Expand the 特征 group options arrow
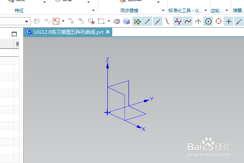Image resolution: width=244 pixels, height=163 pixels. (x=93, y=11)
